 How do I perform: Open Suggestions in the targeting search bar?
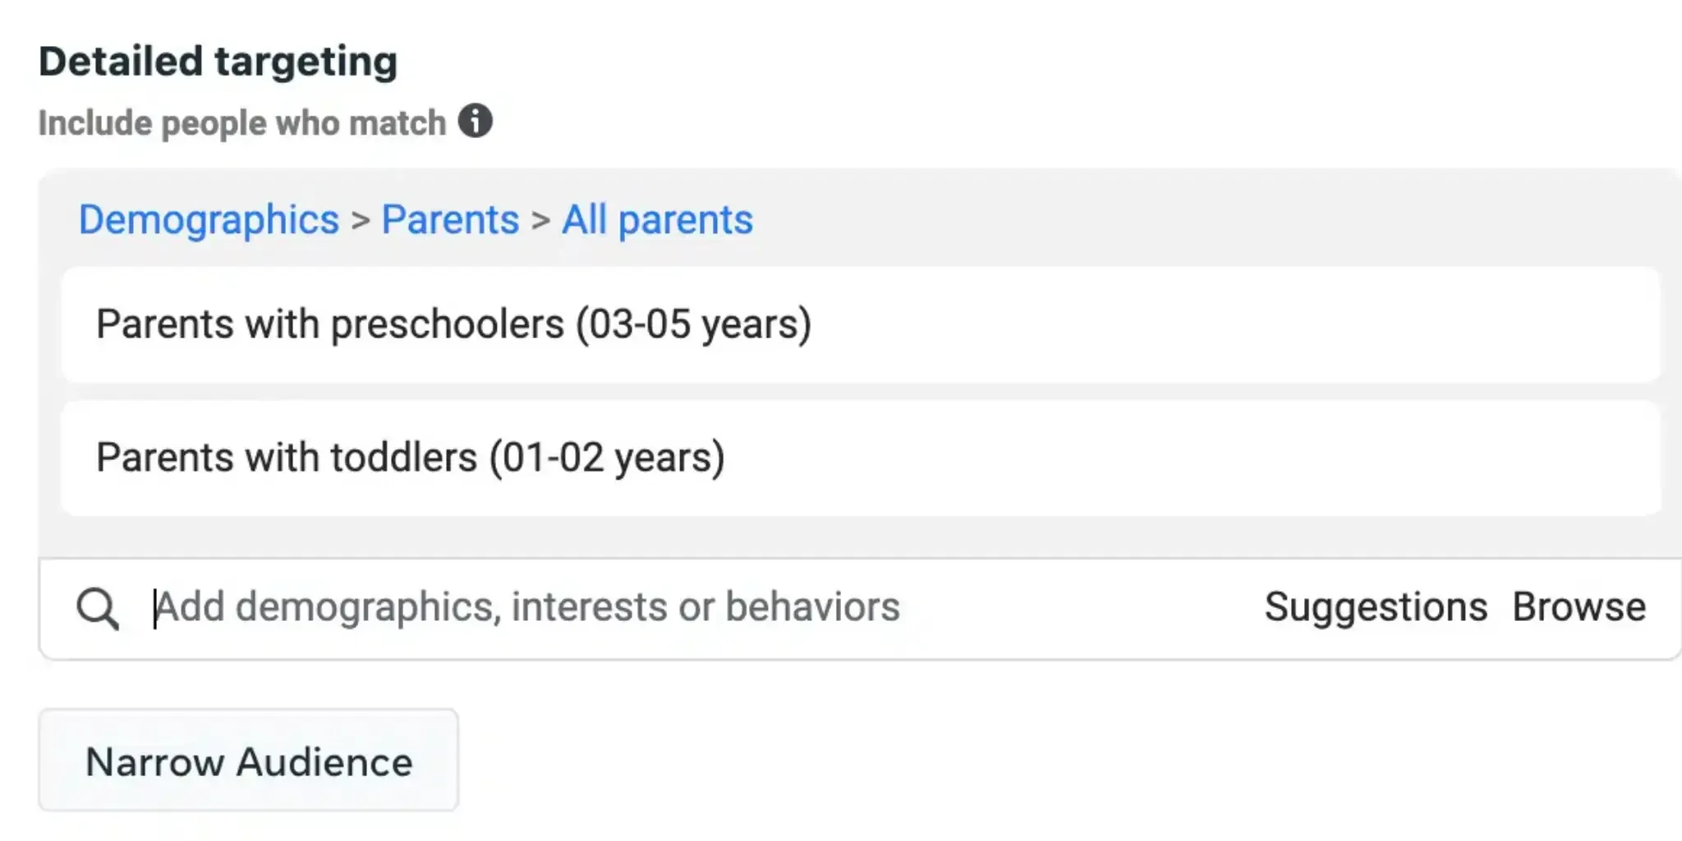(x=1376, y=608)
